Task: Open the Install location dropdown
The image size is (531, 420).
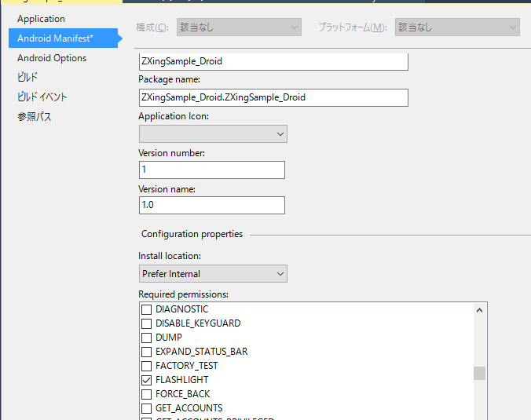Action: (x=213, y=274)
